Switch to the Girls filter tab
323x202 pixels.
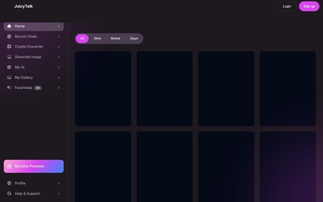tap(97, 39)
